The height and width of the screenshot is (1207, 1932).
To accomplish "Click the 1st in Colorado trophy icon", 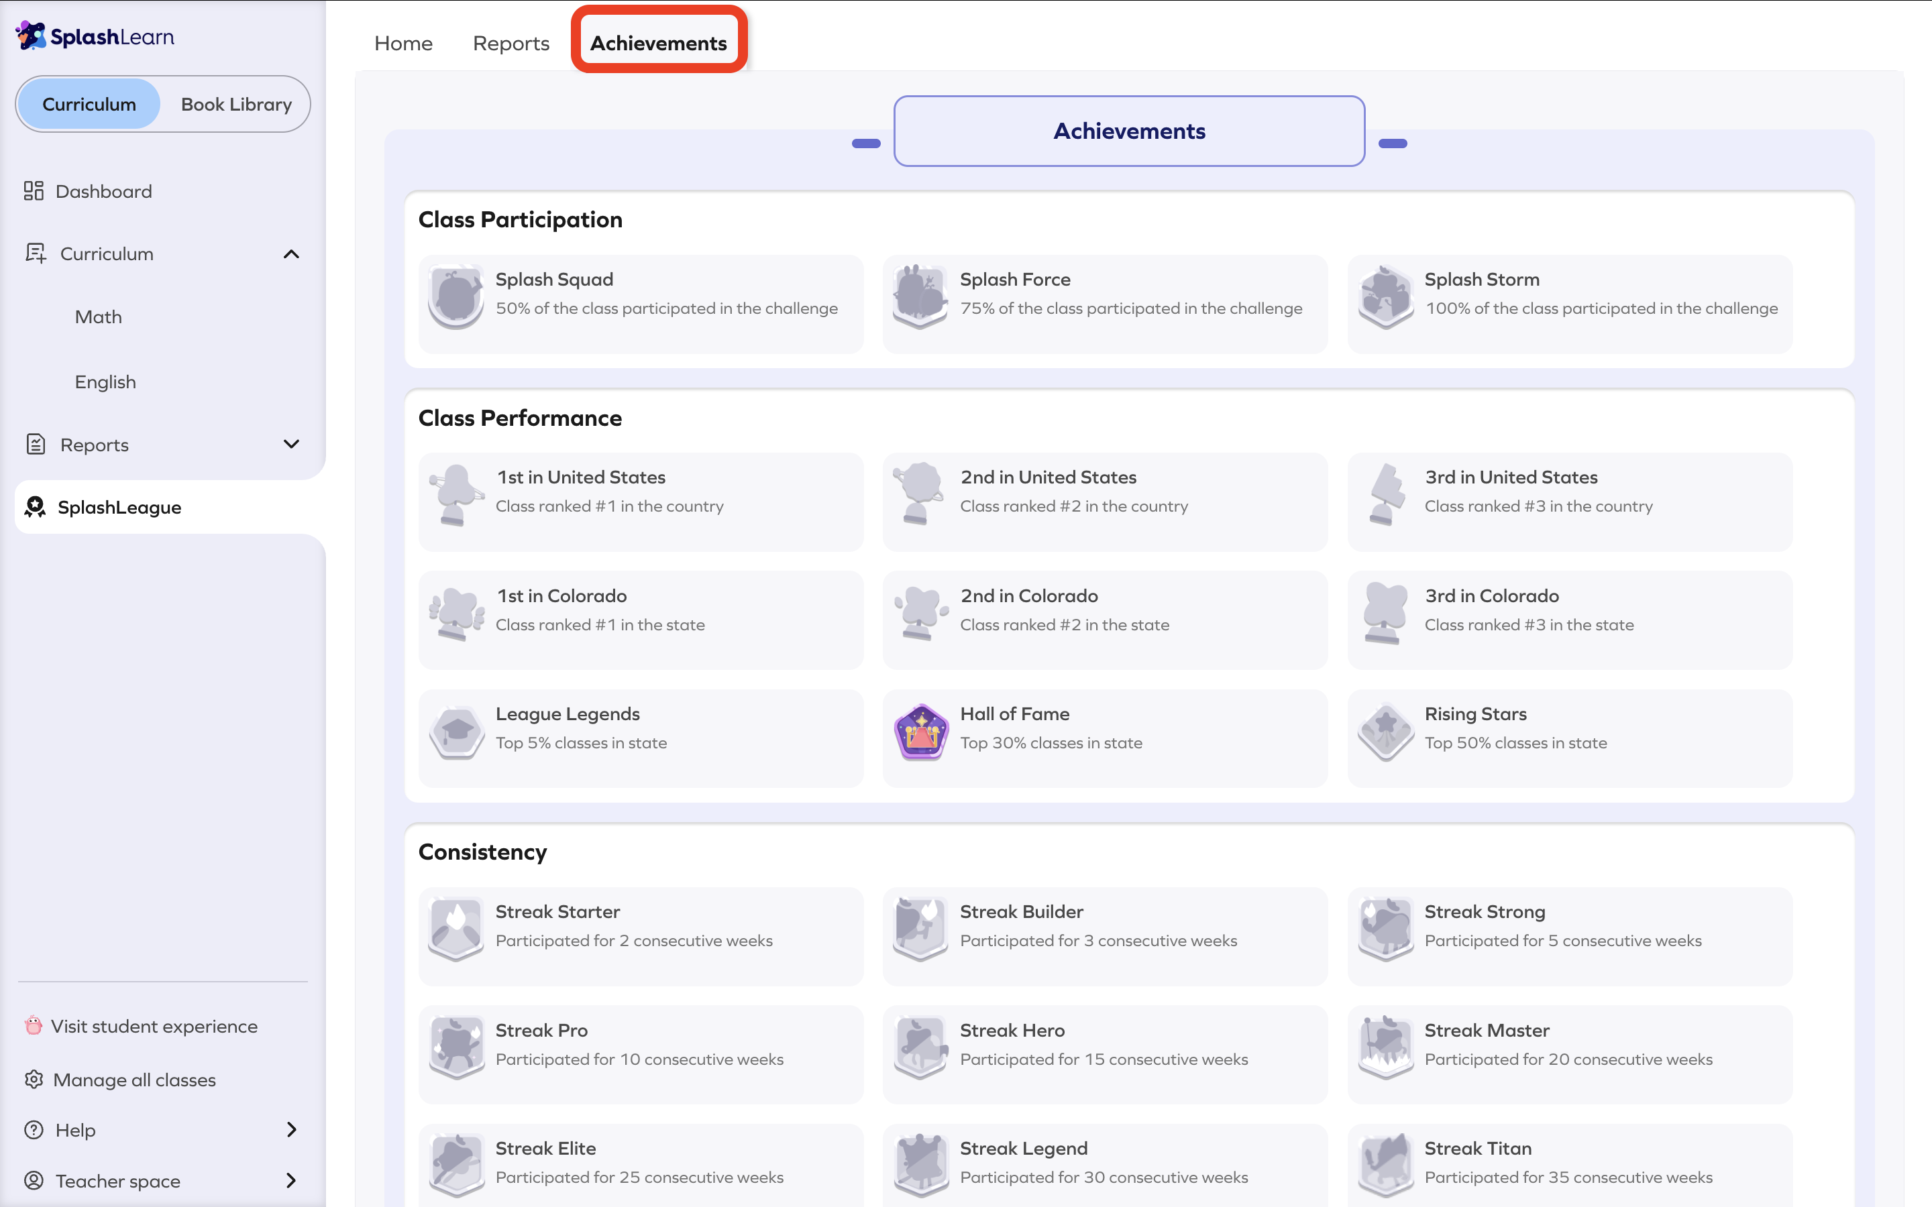I will point(456,614).
